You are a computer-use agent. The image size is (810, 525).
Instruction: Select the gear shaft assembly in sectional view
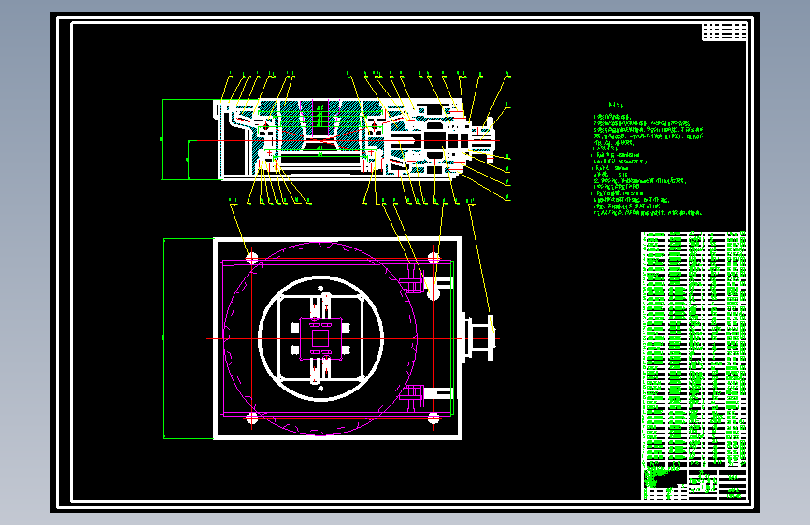[442, 140]
